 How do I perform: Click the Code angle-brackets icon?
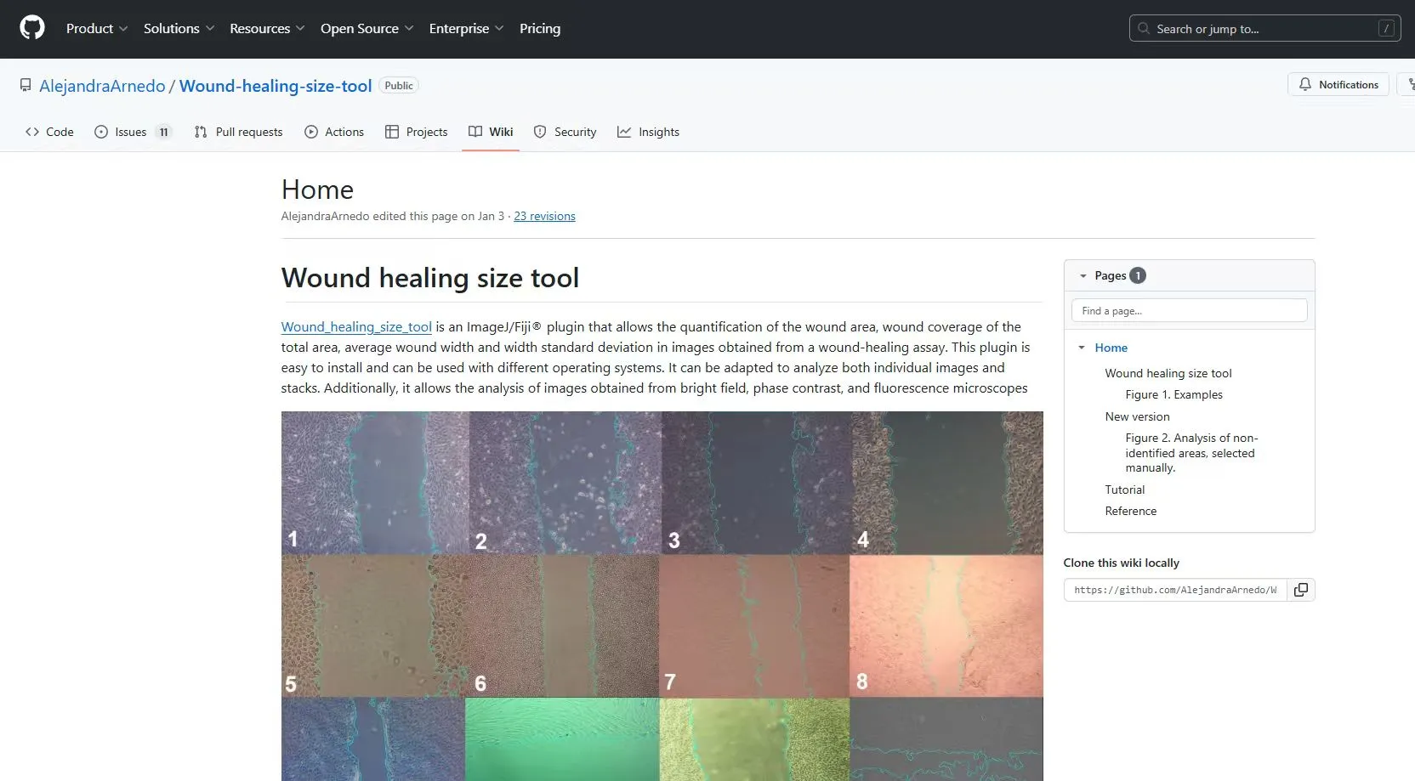click(x=32, y=132)
